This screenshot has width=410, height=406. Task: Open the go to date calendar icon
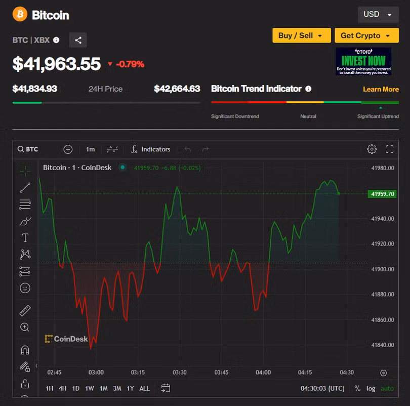coord(166,388)
